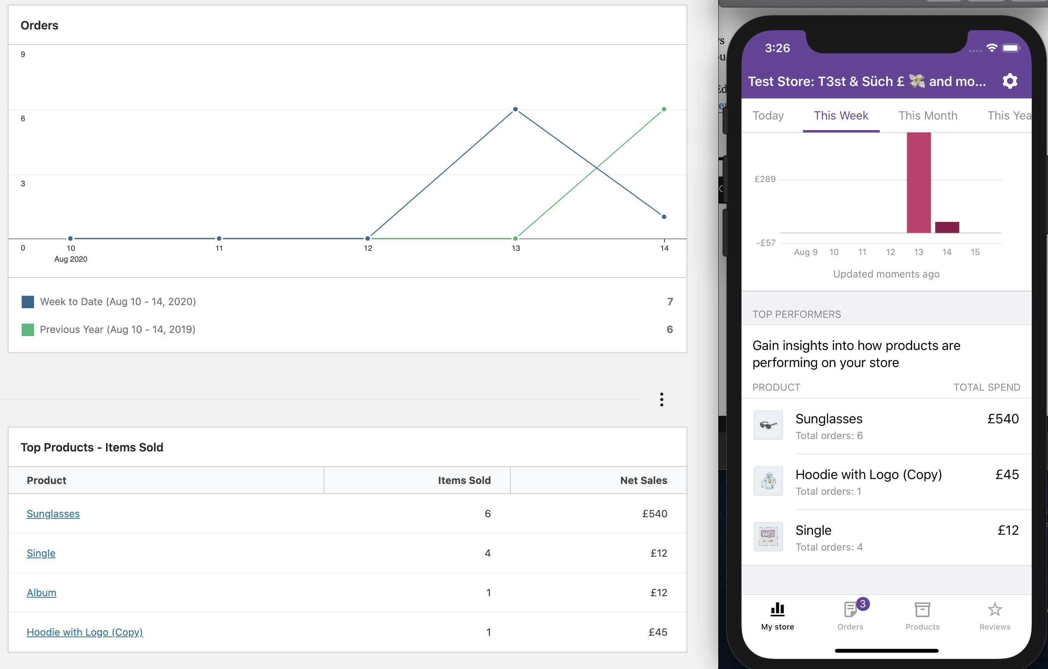Open the Hoodie with Logo (Copy) link
Screen dimensions: 1048x669
pyautogui.click(x=85, y=632)
